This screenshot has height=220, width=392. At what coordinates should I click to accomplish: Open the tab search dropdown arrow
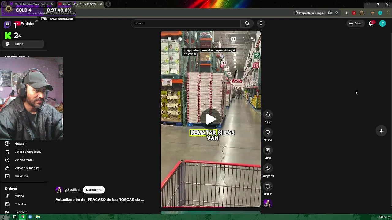4,4
